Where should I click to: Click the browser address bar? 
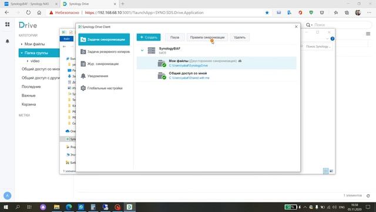[x=144, y=13]
